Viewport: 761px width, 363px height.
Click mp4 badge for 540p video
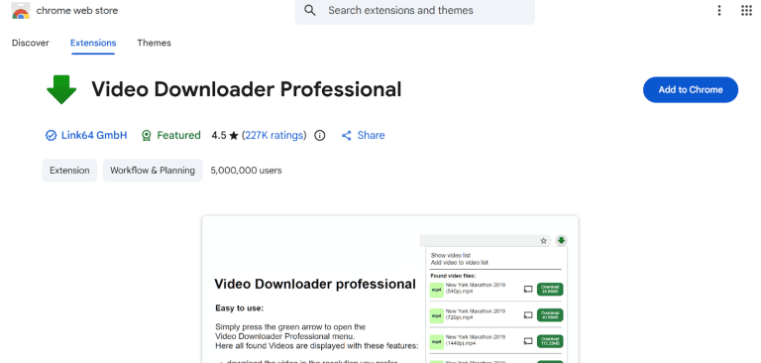[437, 291]
